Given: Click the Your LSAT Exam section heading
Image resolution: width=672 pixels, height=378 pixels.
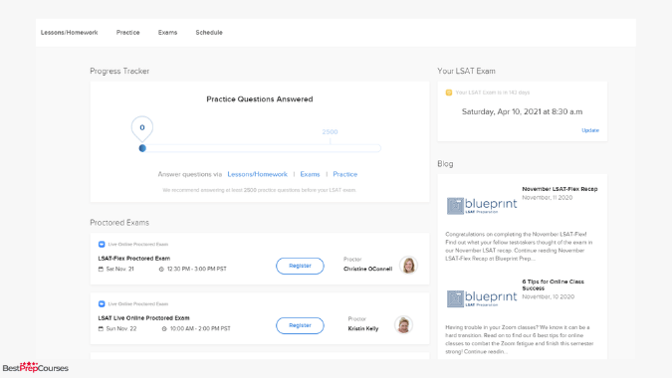Looking at the screenshot, I should (466, 71).
